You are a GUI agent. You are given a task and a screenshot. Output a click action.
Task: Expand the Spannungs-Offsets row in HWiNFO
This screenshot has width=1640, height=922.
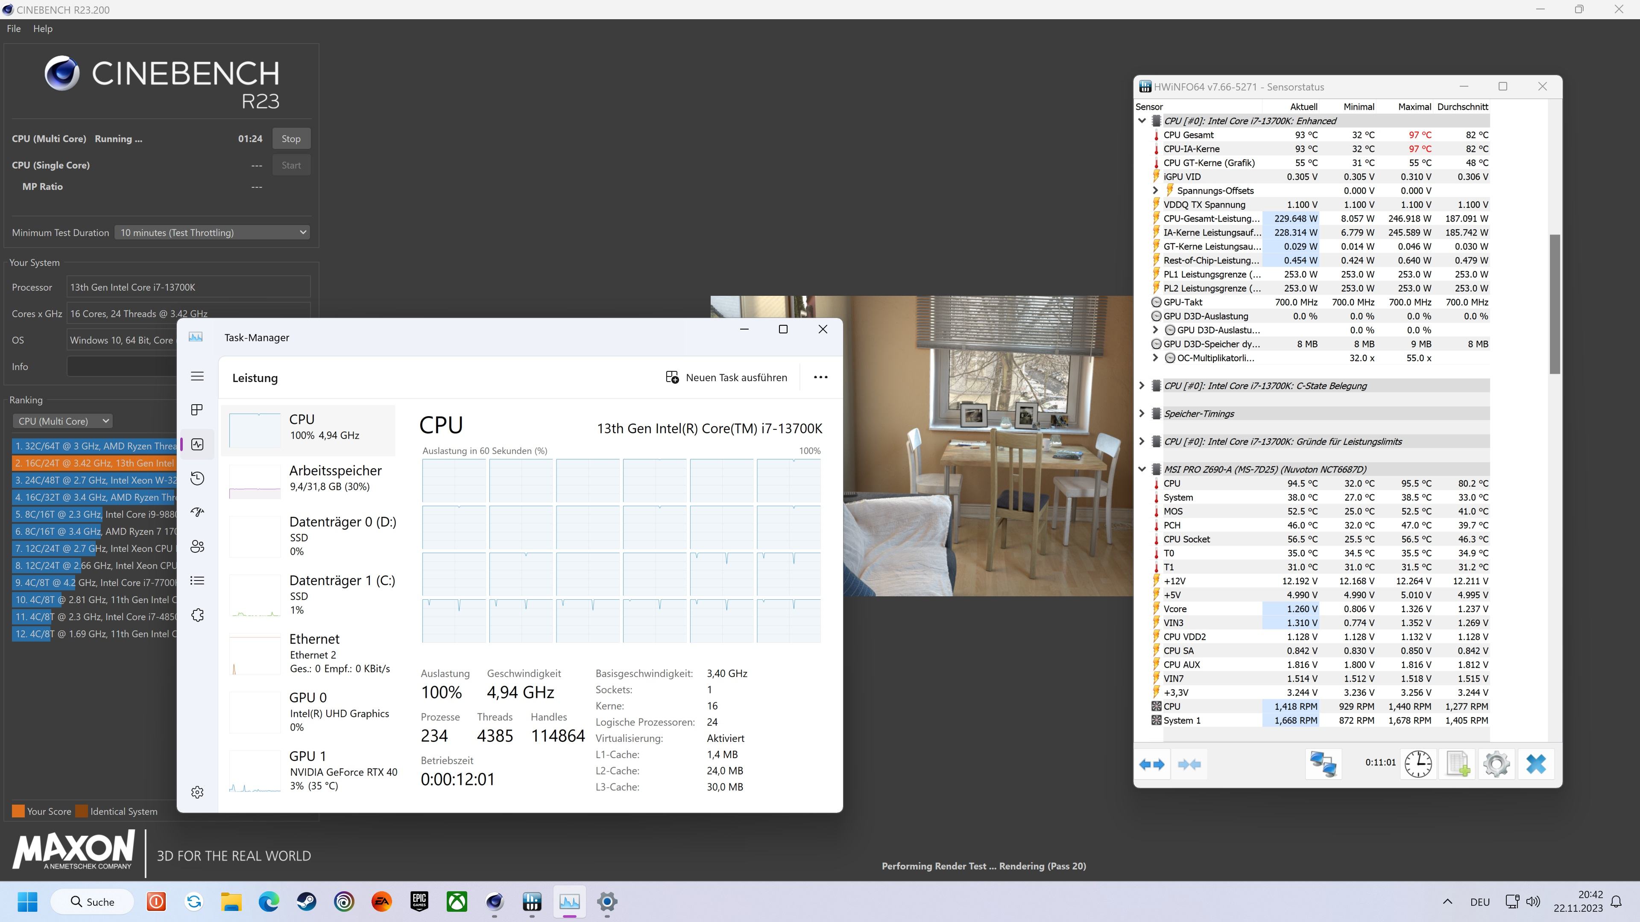(1156, 190)
